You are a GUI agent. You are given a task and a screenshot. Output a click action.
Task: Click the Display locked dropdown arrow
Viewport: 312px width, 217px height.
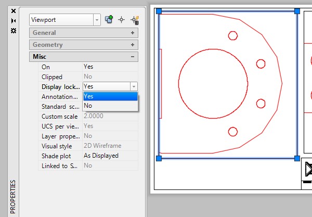tap(134, 87)
